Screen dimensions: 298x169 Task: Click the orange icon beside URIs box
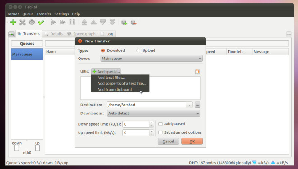[197, 72]
